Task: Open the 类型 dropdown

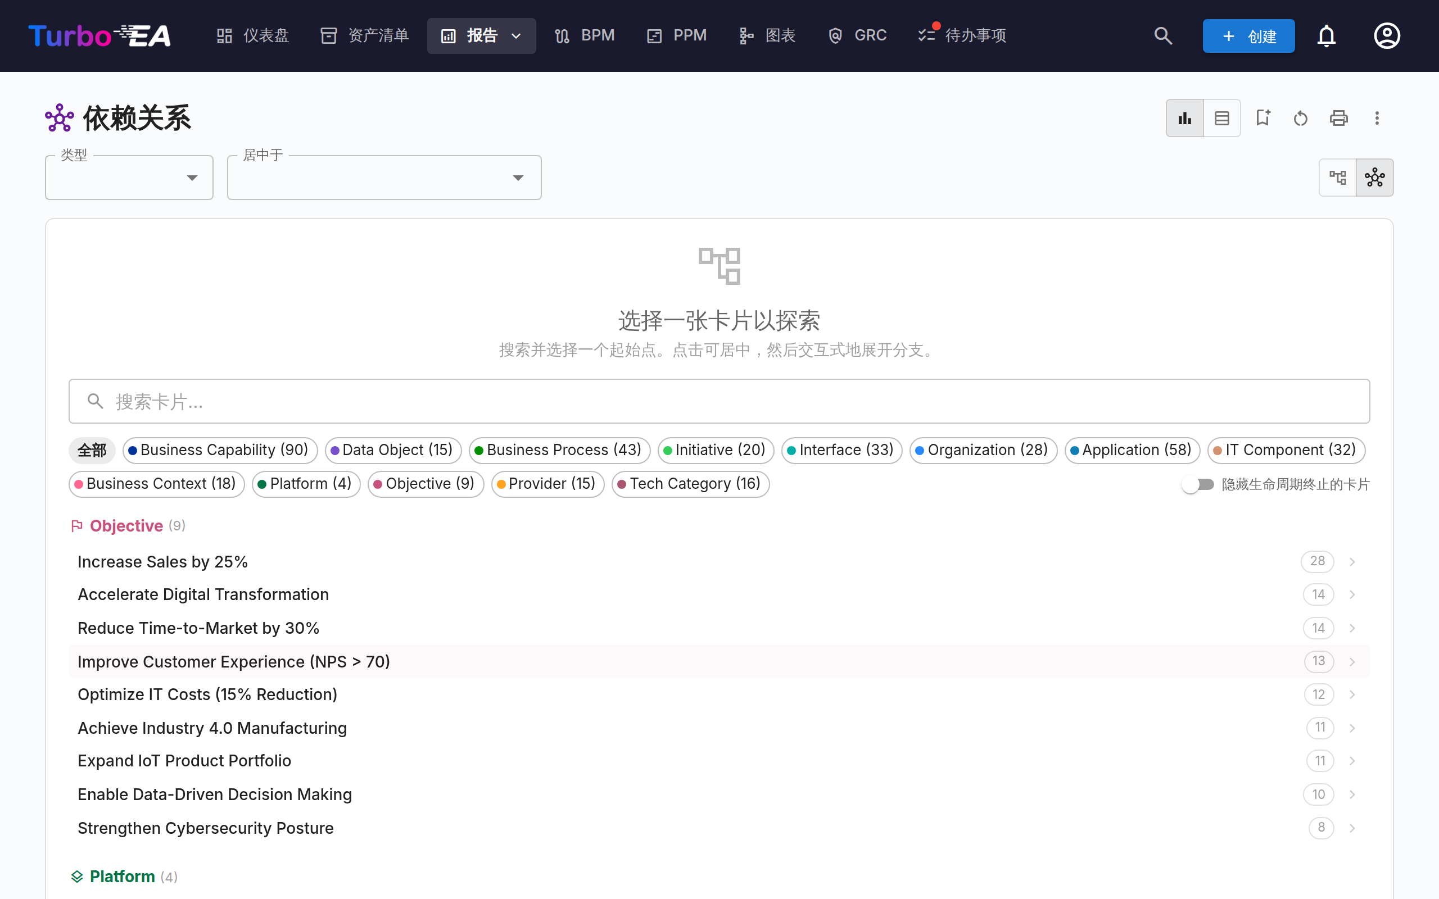Action: (129, 178)
